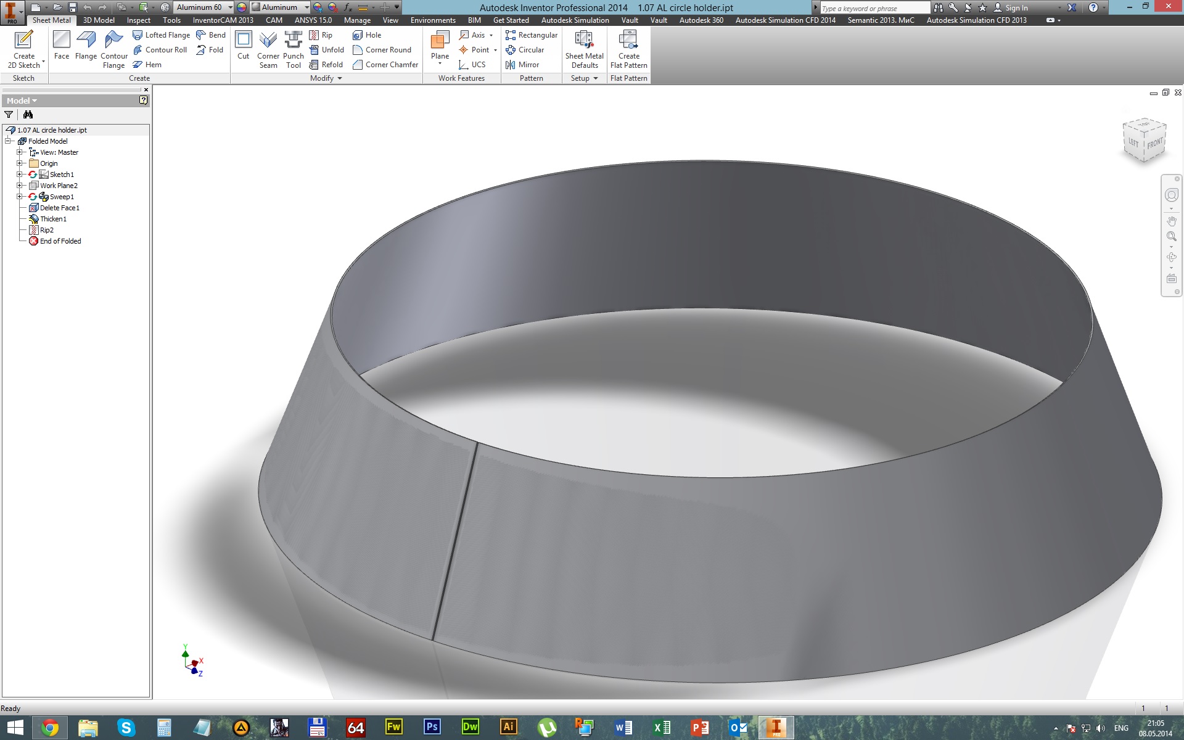Select Delete Face1 feature

click(x=59, y=208)
